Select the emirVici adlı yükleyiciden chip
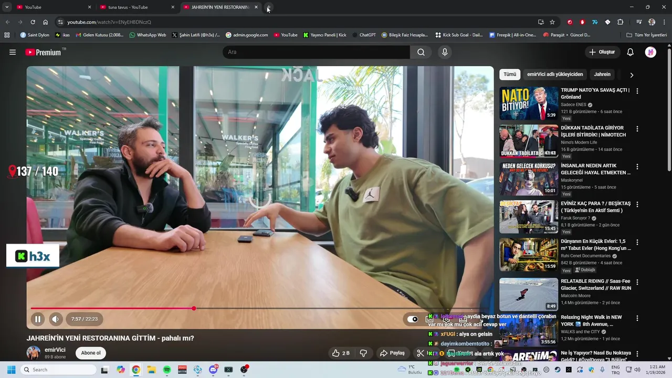The width and height of the screenshot is (672, 378). tap(555, 75)
